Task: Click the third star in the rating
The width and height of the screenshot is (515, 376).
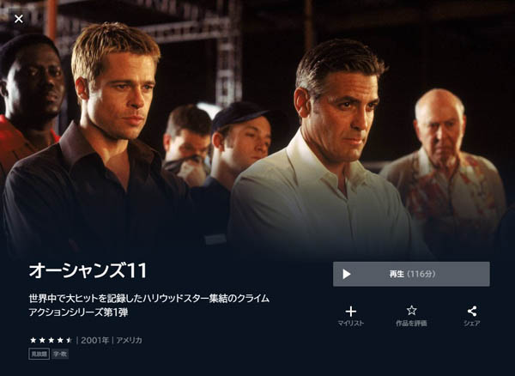Action: 51,340
